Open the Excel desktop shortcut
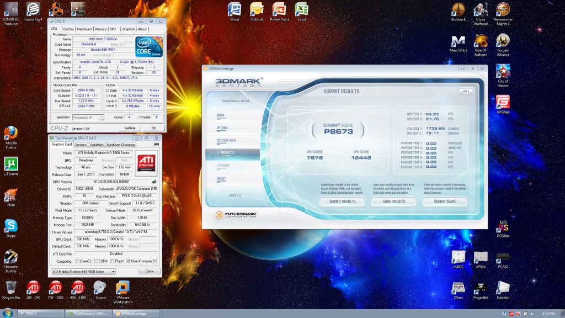The height and width of the screenshot is (318, 565). point(302,12)
